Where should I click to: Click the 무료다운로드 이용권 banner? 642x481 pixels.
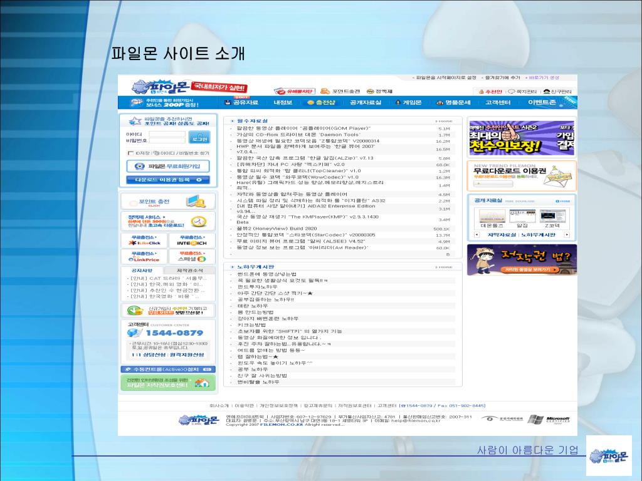point(522,176)
